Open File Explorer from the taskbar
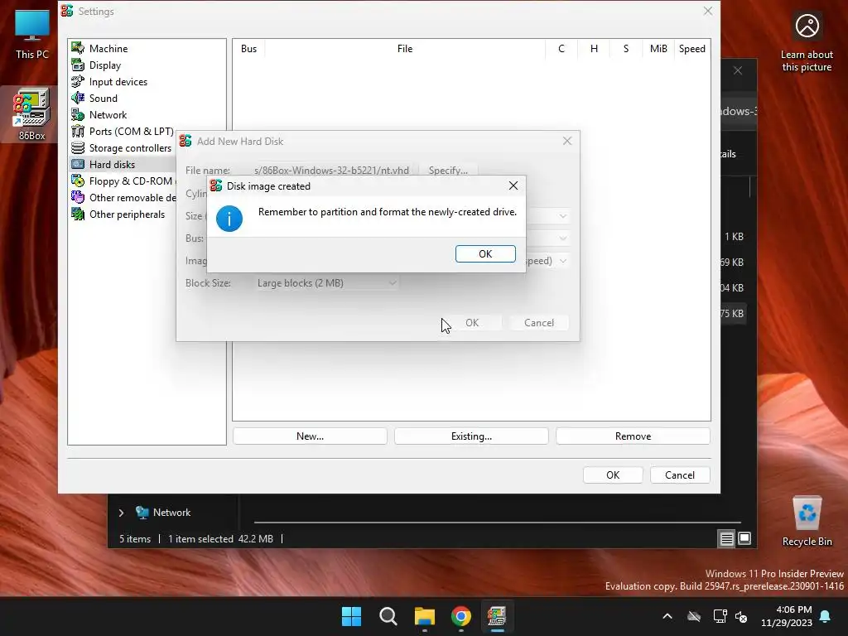The height and width of the screenshot is (636, 848). pos(425,616)
